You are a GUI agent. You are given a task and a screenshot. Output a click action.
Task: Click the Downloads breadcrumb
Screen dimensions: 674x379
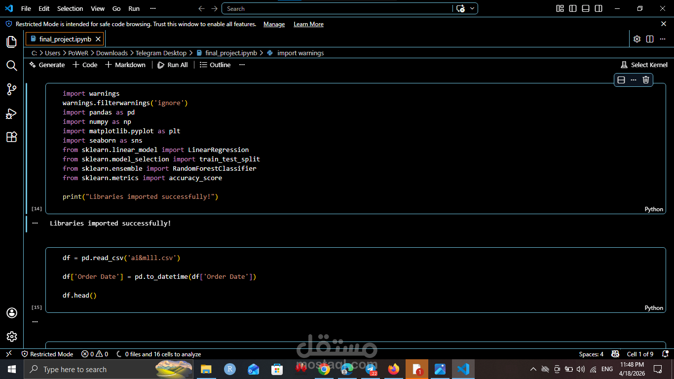pyautogui.click(x=112, y=53)
